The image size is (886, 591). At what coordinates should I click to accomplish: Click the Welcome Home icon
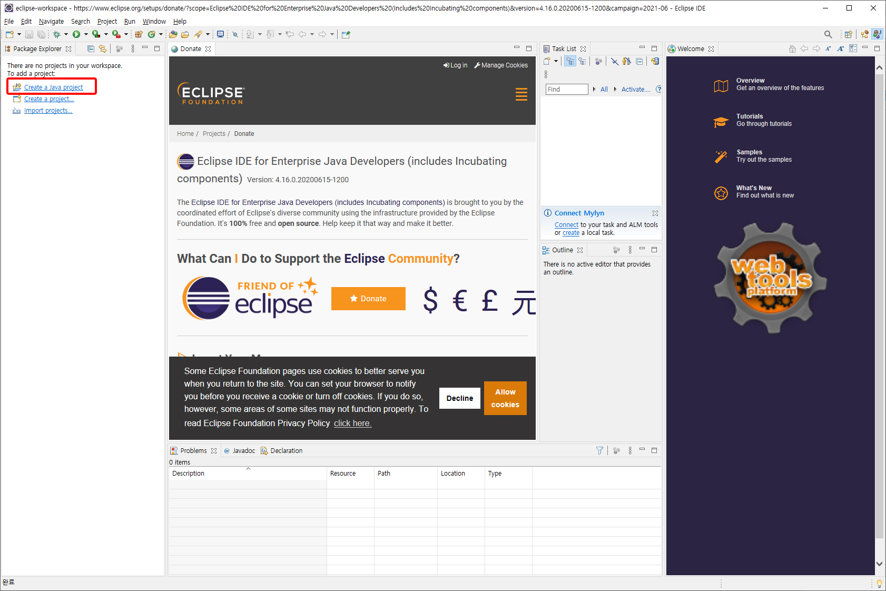pos(792,48)
